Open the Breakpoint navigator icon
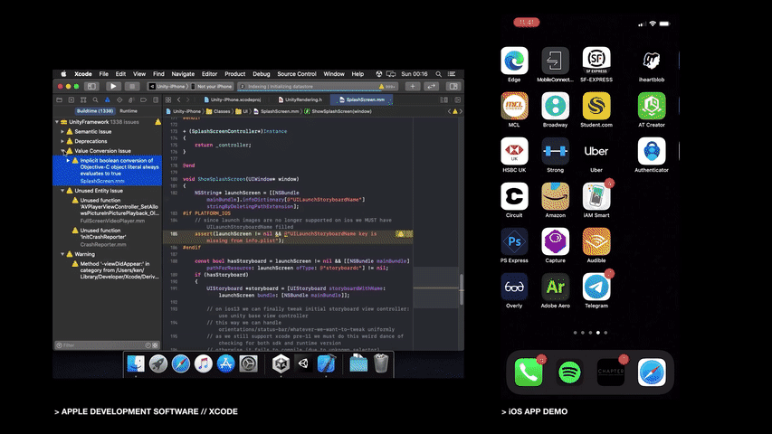 tap(143, 99)
